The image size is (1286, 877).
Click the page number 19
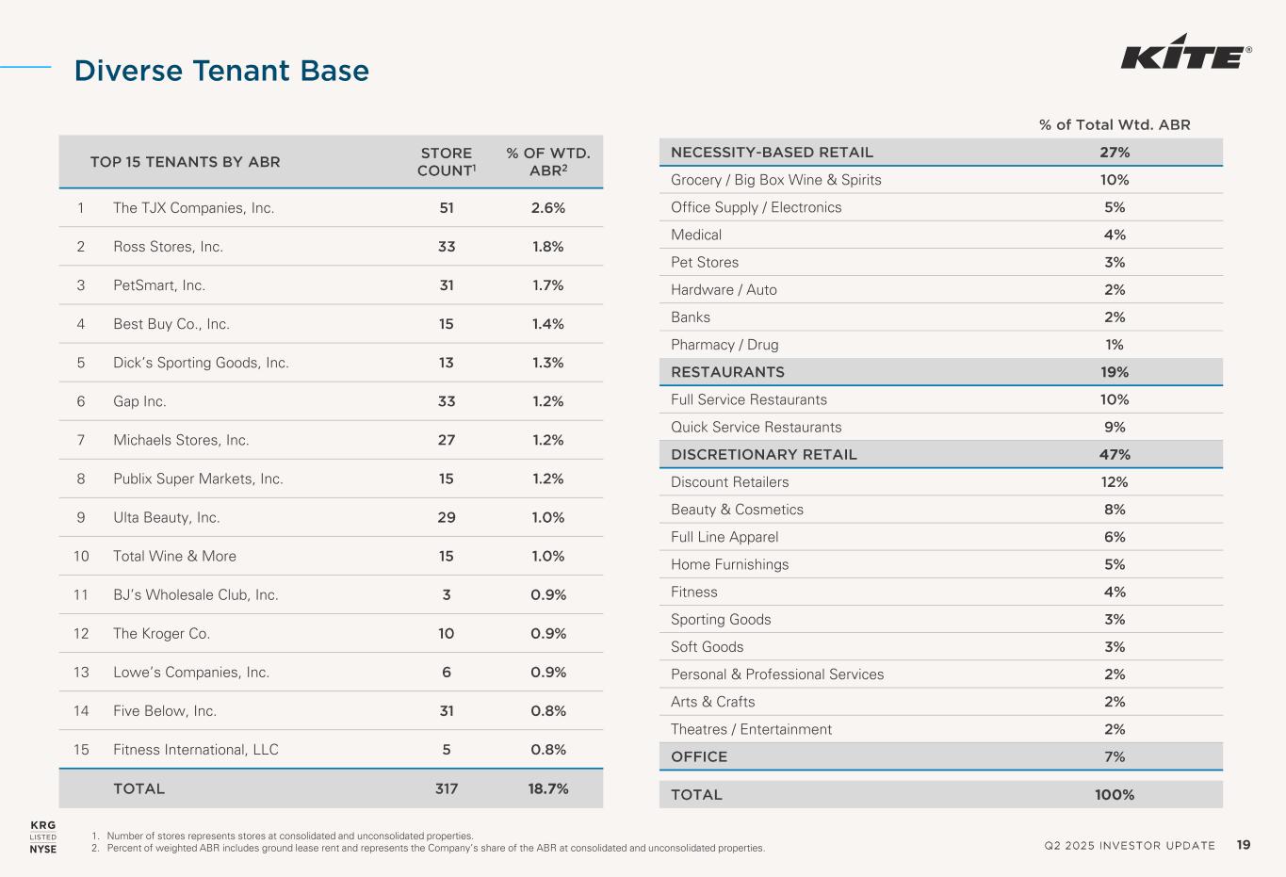tap(1244, 845)
